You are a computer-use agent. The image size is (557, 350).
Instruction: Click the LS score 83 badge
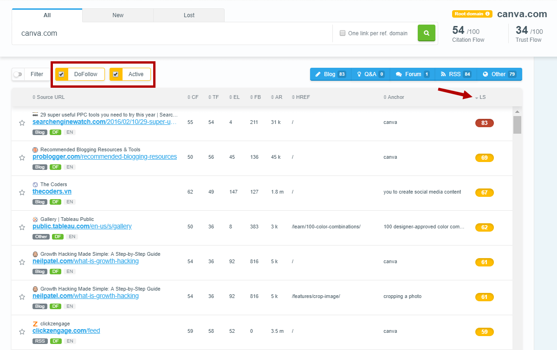point(485,123)
